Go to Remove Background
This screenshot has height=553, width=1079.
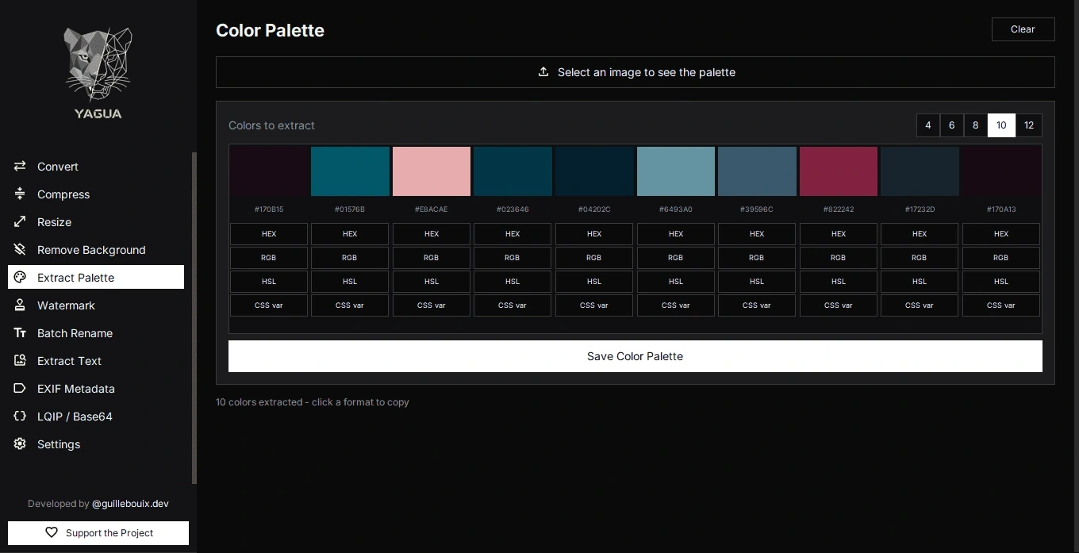click(96, 250)
